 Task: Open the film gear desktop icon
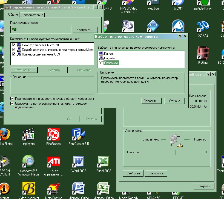(x=128, y=26)
